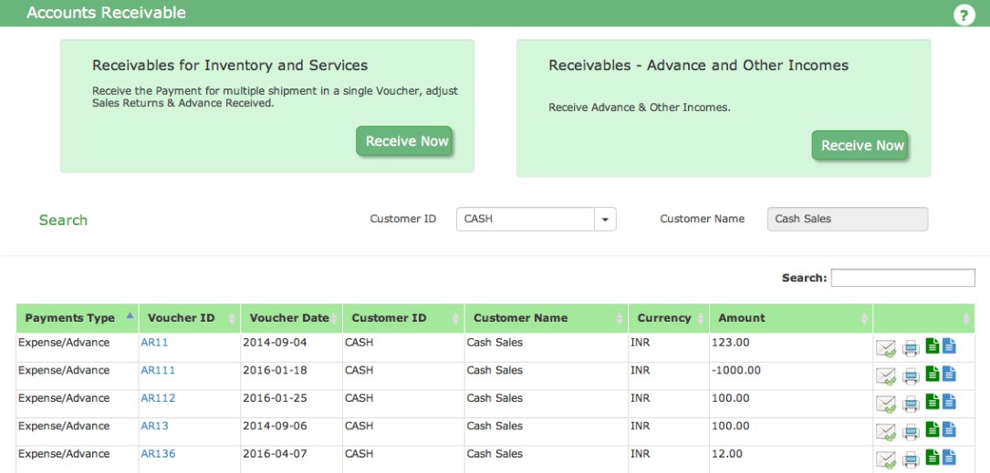This screenshot has width=990, height=473.
Task: Sort by the Currency column
Action: (669, 318)
